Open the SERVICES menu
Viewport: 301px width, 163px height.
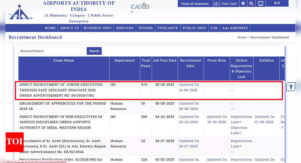pos(124,28)
